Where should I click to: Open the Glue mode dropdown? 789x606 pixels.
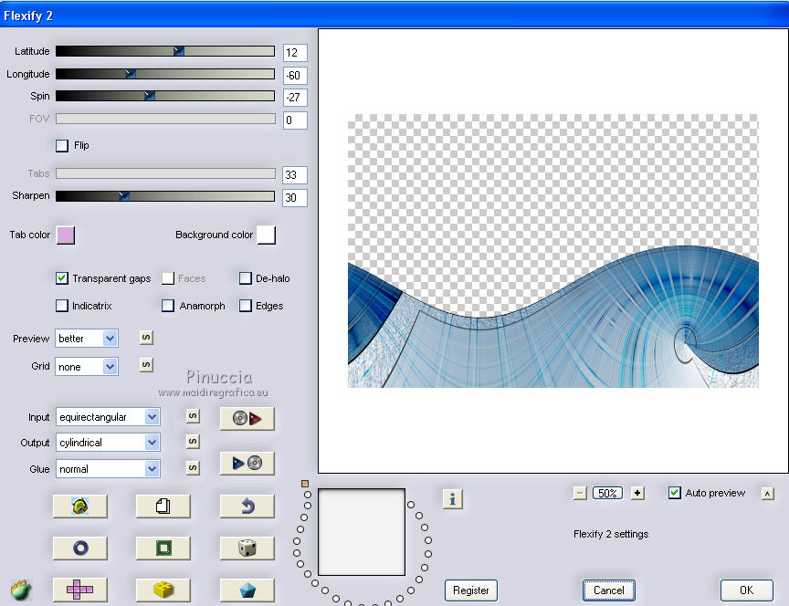[108, 469]
